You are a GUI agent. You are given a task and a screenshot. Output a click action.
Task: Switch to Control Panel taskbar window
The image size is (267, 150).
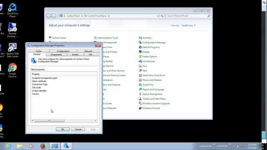click(55, 146)
